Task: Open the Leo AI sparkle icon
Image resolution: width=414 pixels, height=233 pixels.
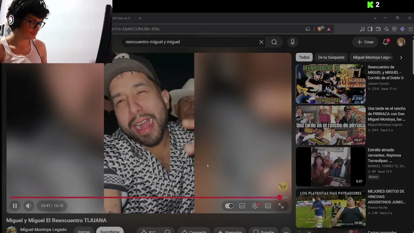Action: [386, 29]
